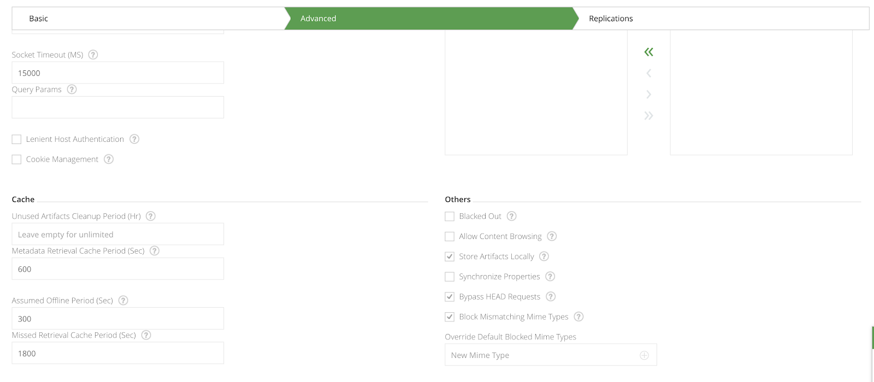Show help tooltip for Query Params

pos(72,89)
